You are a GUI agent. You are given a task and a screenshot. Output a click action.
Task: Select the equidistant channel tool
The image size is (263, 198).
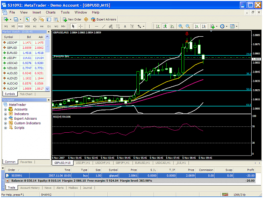coord(111,27)
